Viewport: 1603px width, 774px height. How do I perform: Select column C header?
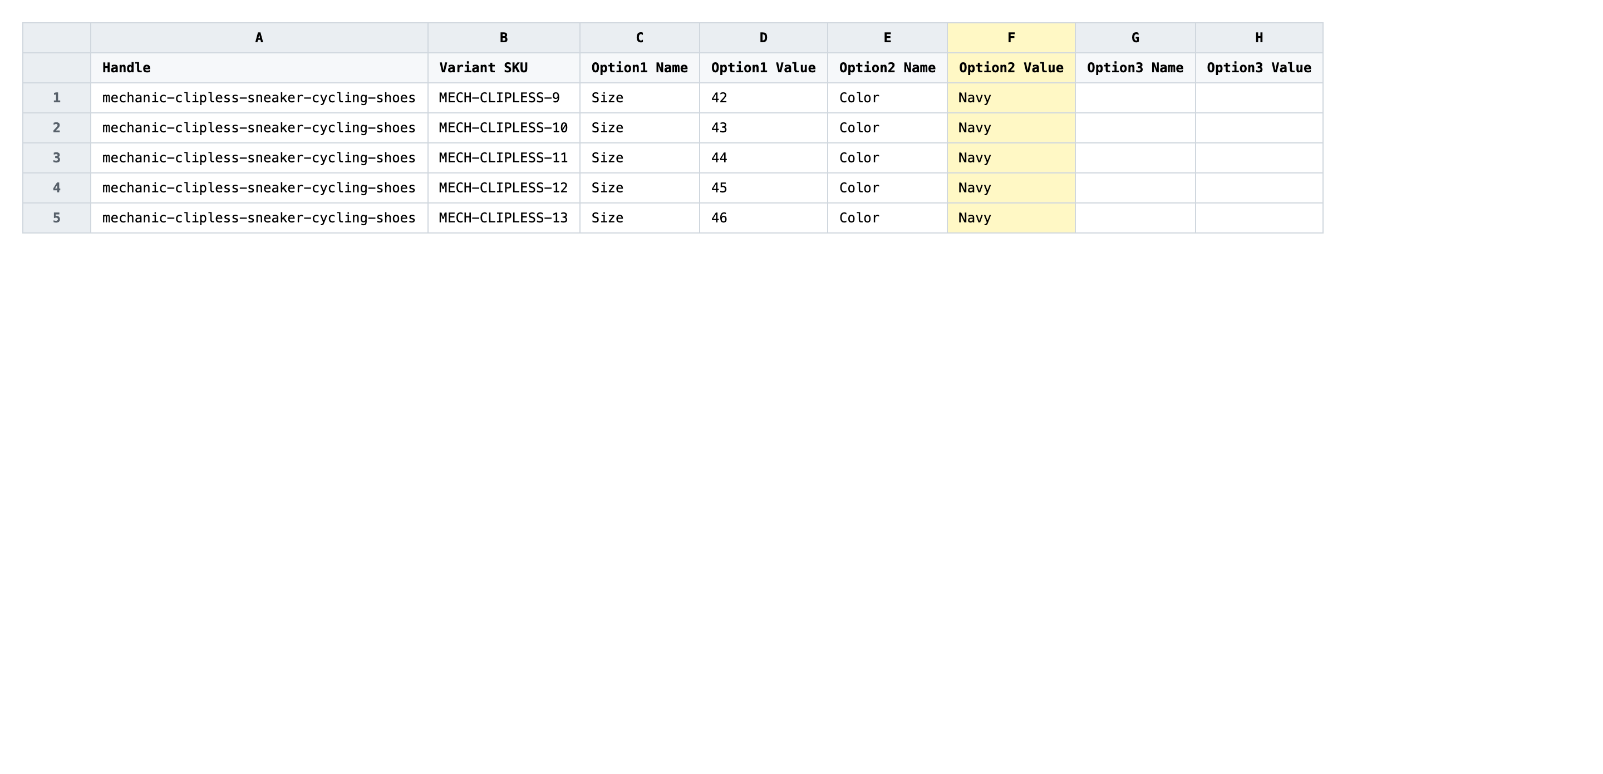click(639, 38)
